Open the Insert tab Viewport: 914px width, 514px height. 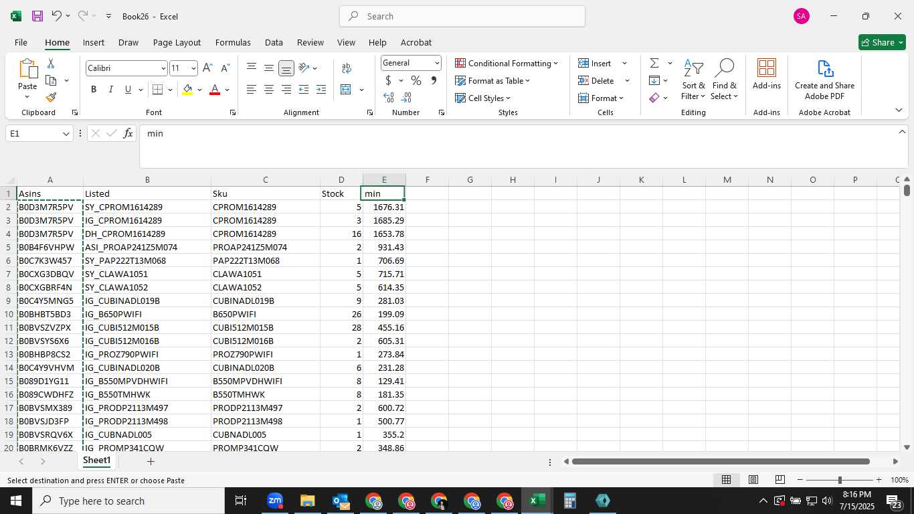(94, 42)
